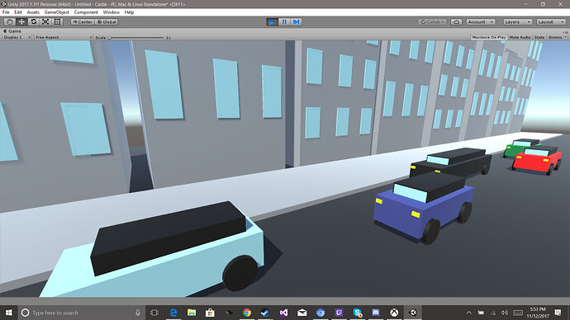Open the Layers dropdown
This screenshot has height=320, width=570.
point(518,22)
